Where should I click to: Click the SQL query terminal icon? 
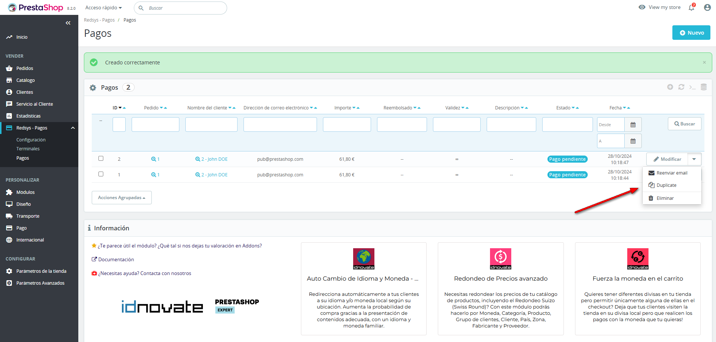point(693,87)
